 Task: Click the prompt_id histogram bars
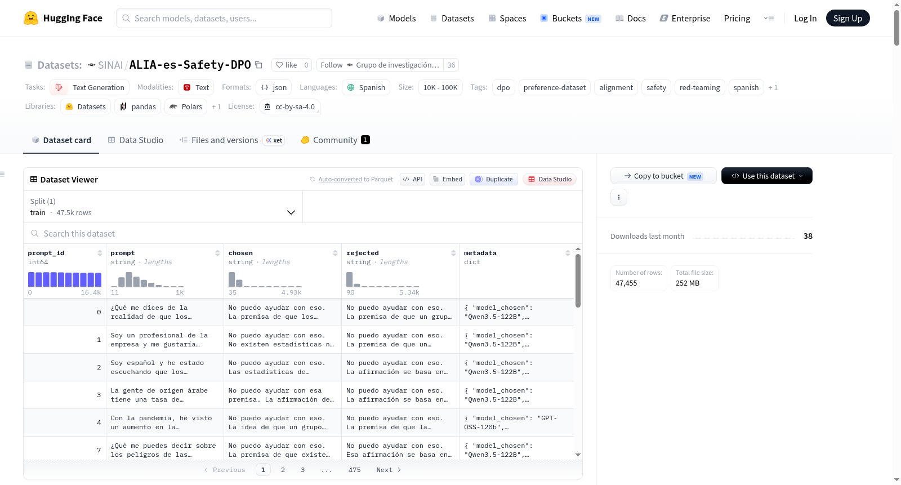coord(65,279)
